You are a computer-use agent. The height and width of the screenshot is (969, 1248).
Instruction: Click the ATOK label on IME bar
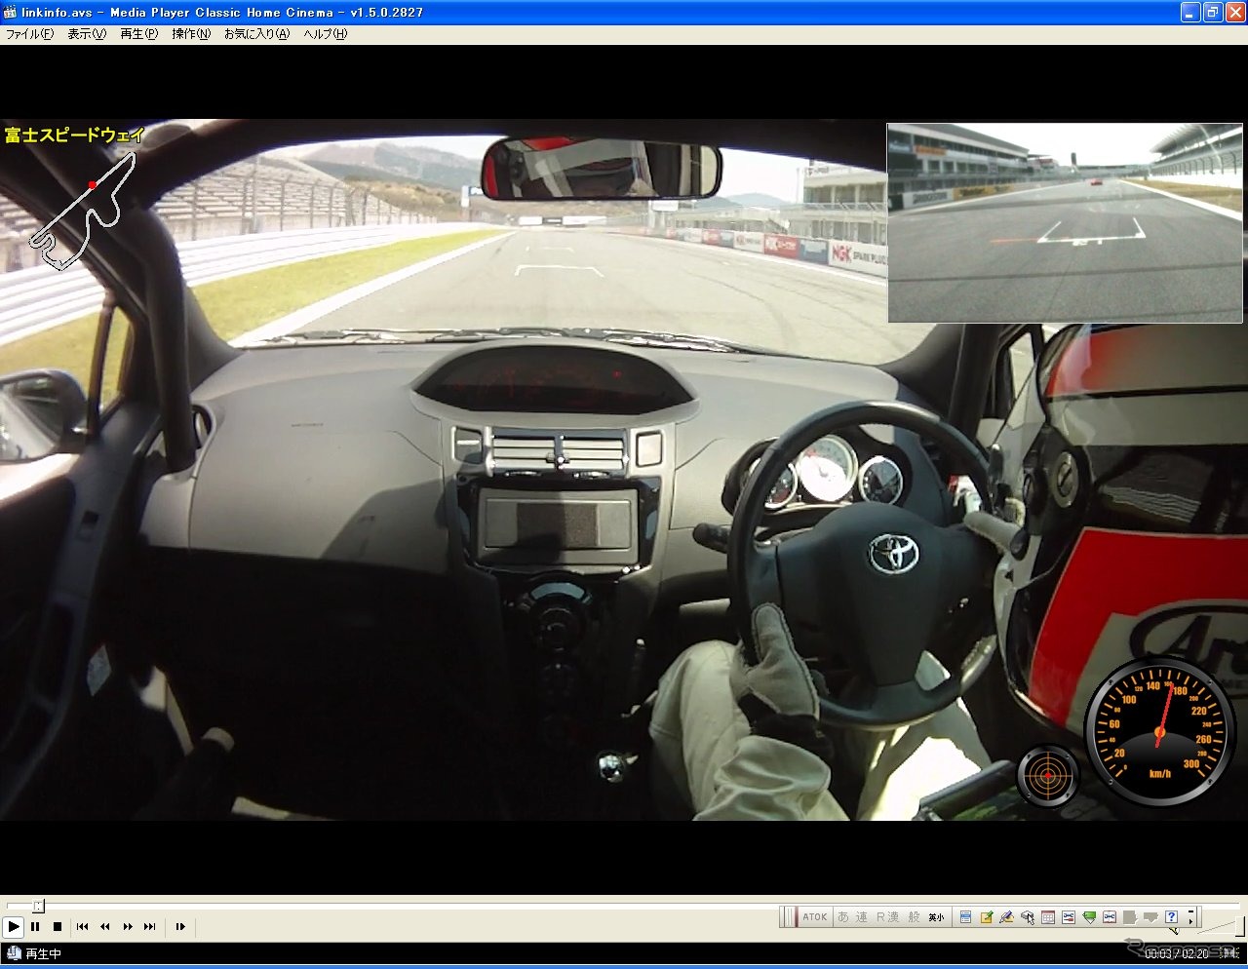(x=815, y=917)
